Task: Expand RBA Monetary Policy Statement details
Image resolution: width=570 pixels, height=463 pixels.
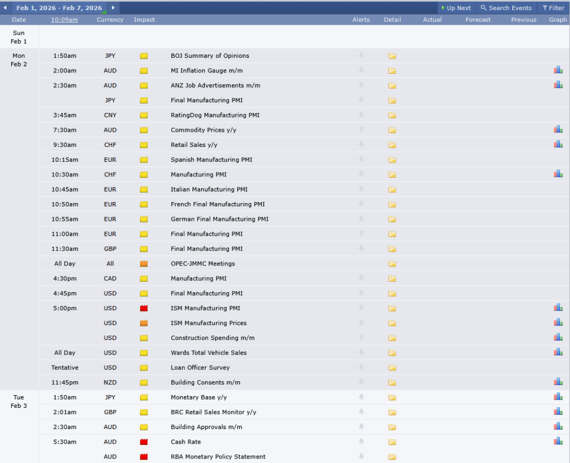Action: pyautogui.click(x=392, y=457)
